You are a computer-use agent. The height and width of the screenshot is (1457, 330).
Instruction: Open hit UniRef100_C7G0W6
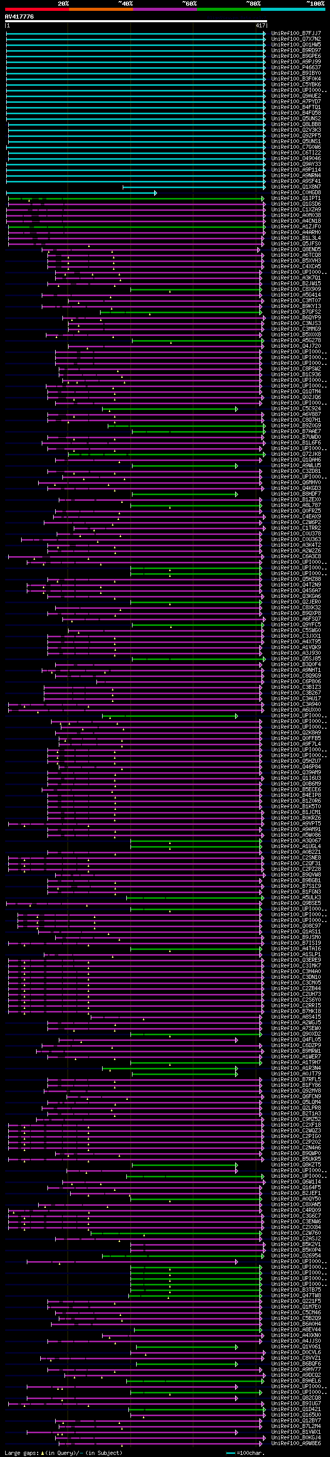coord(295,147)
